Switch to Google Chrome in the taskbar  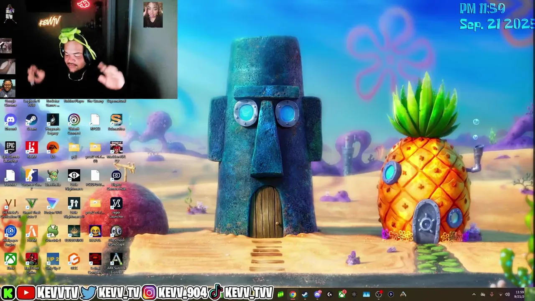coord(293,294)
